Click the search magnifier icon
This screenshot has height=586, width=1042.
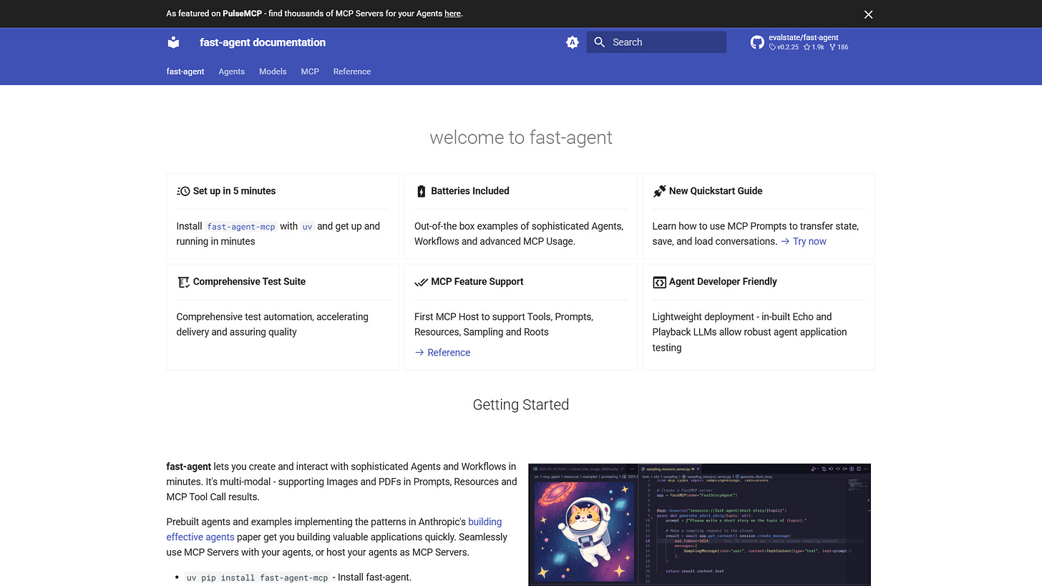tap(600, 42)
